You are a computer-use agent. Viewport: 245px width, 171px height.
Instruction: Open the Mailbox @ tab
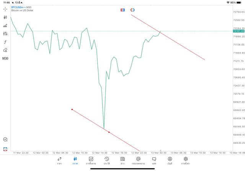point(138,161)
